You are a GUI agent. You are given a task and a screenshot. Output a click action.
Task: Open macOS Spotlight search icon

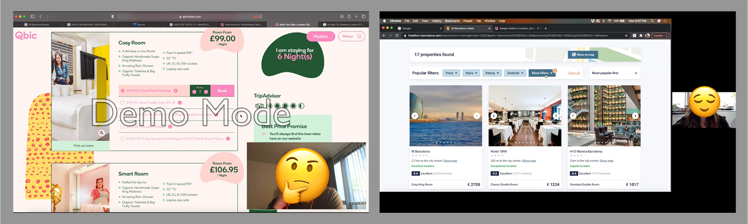[x=652, y=21]
